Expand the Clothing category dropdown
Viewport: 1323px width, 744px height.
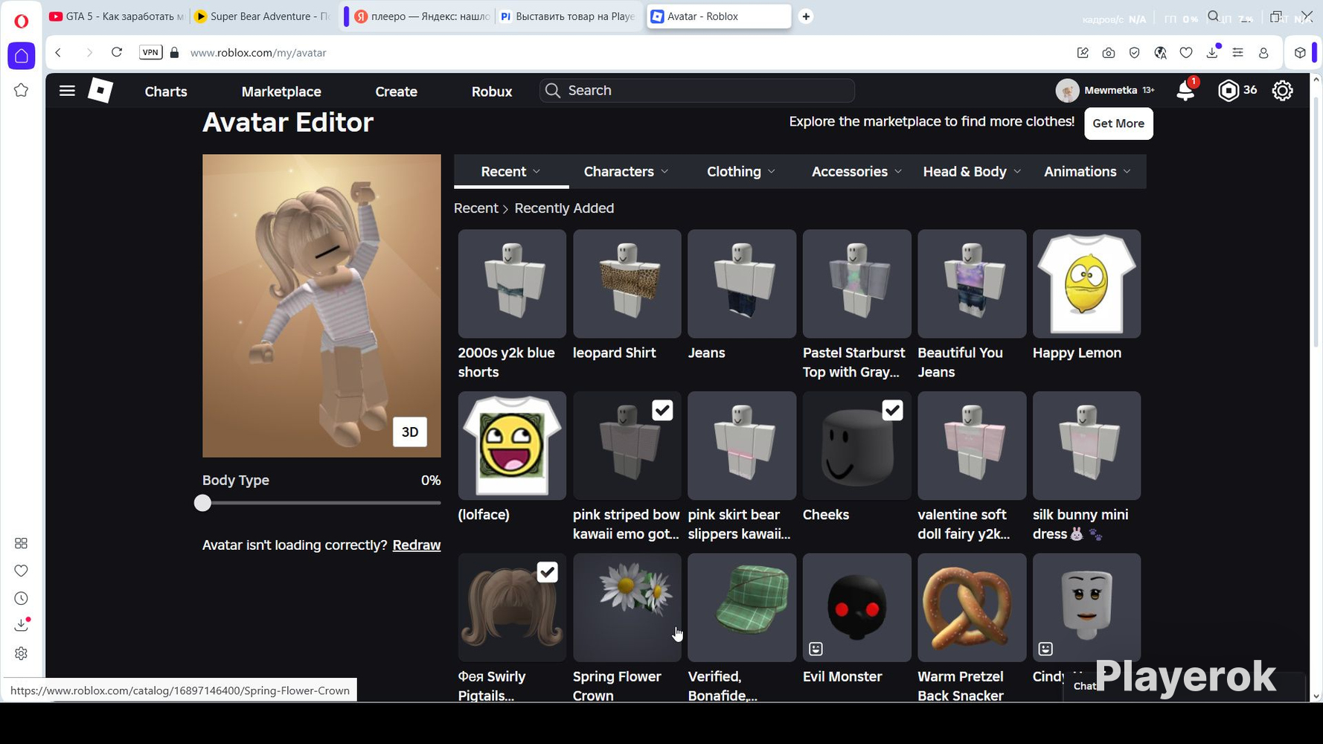click(741, 172)
